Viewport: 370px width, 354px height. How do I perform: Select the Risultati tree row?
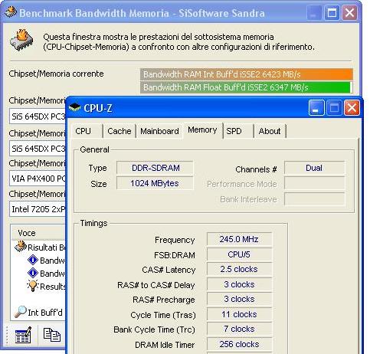tap(40, 247)
